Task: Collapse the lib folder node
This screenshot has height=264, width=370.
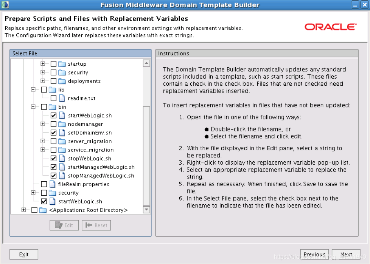Action: [33, 90]
